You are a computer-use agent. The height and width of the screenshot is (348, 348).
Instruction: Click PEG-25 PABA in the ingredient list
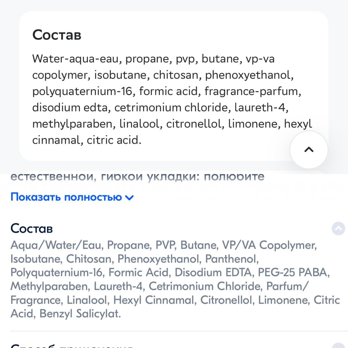click(294, 272)
